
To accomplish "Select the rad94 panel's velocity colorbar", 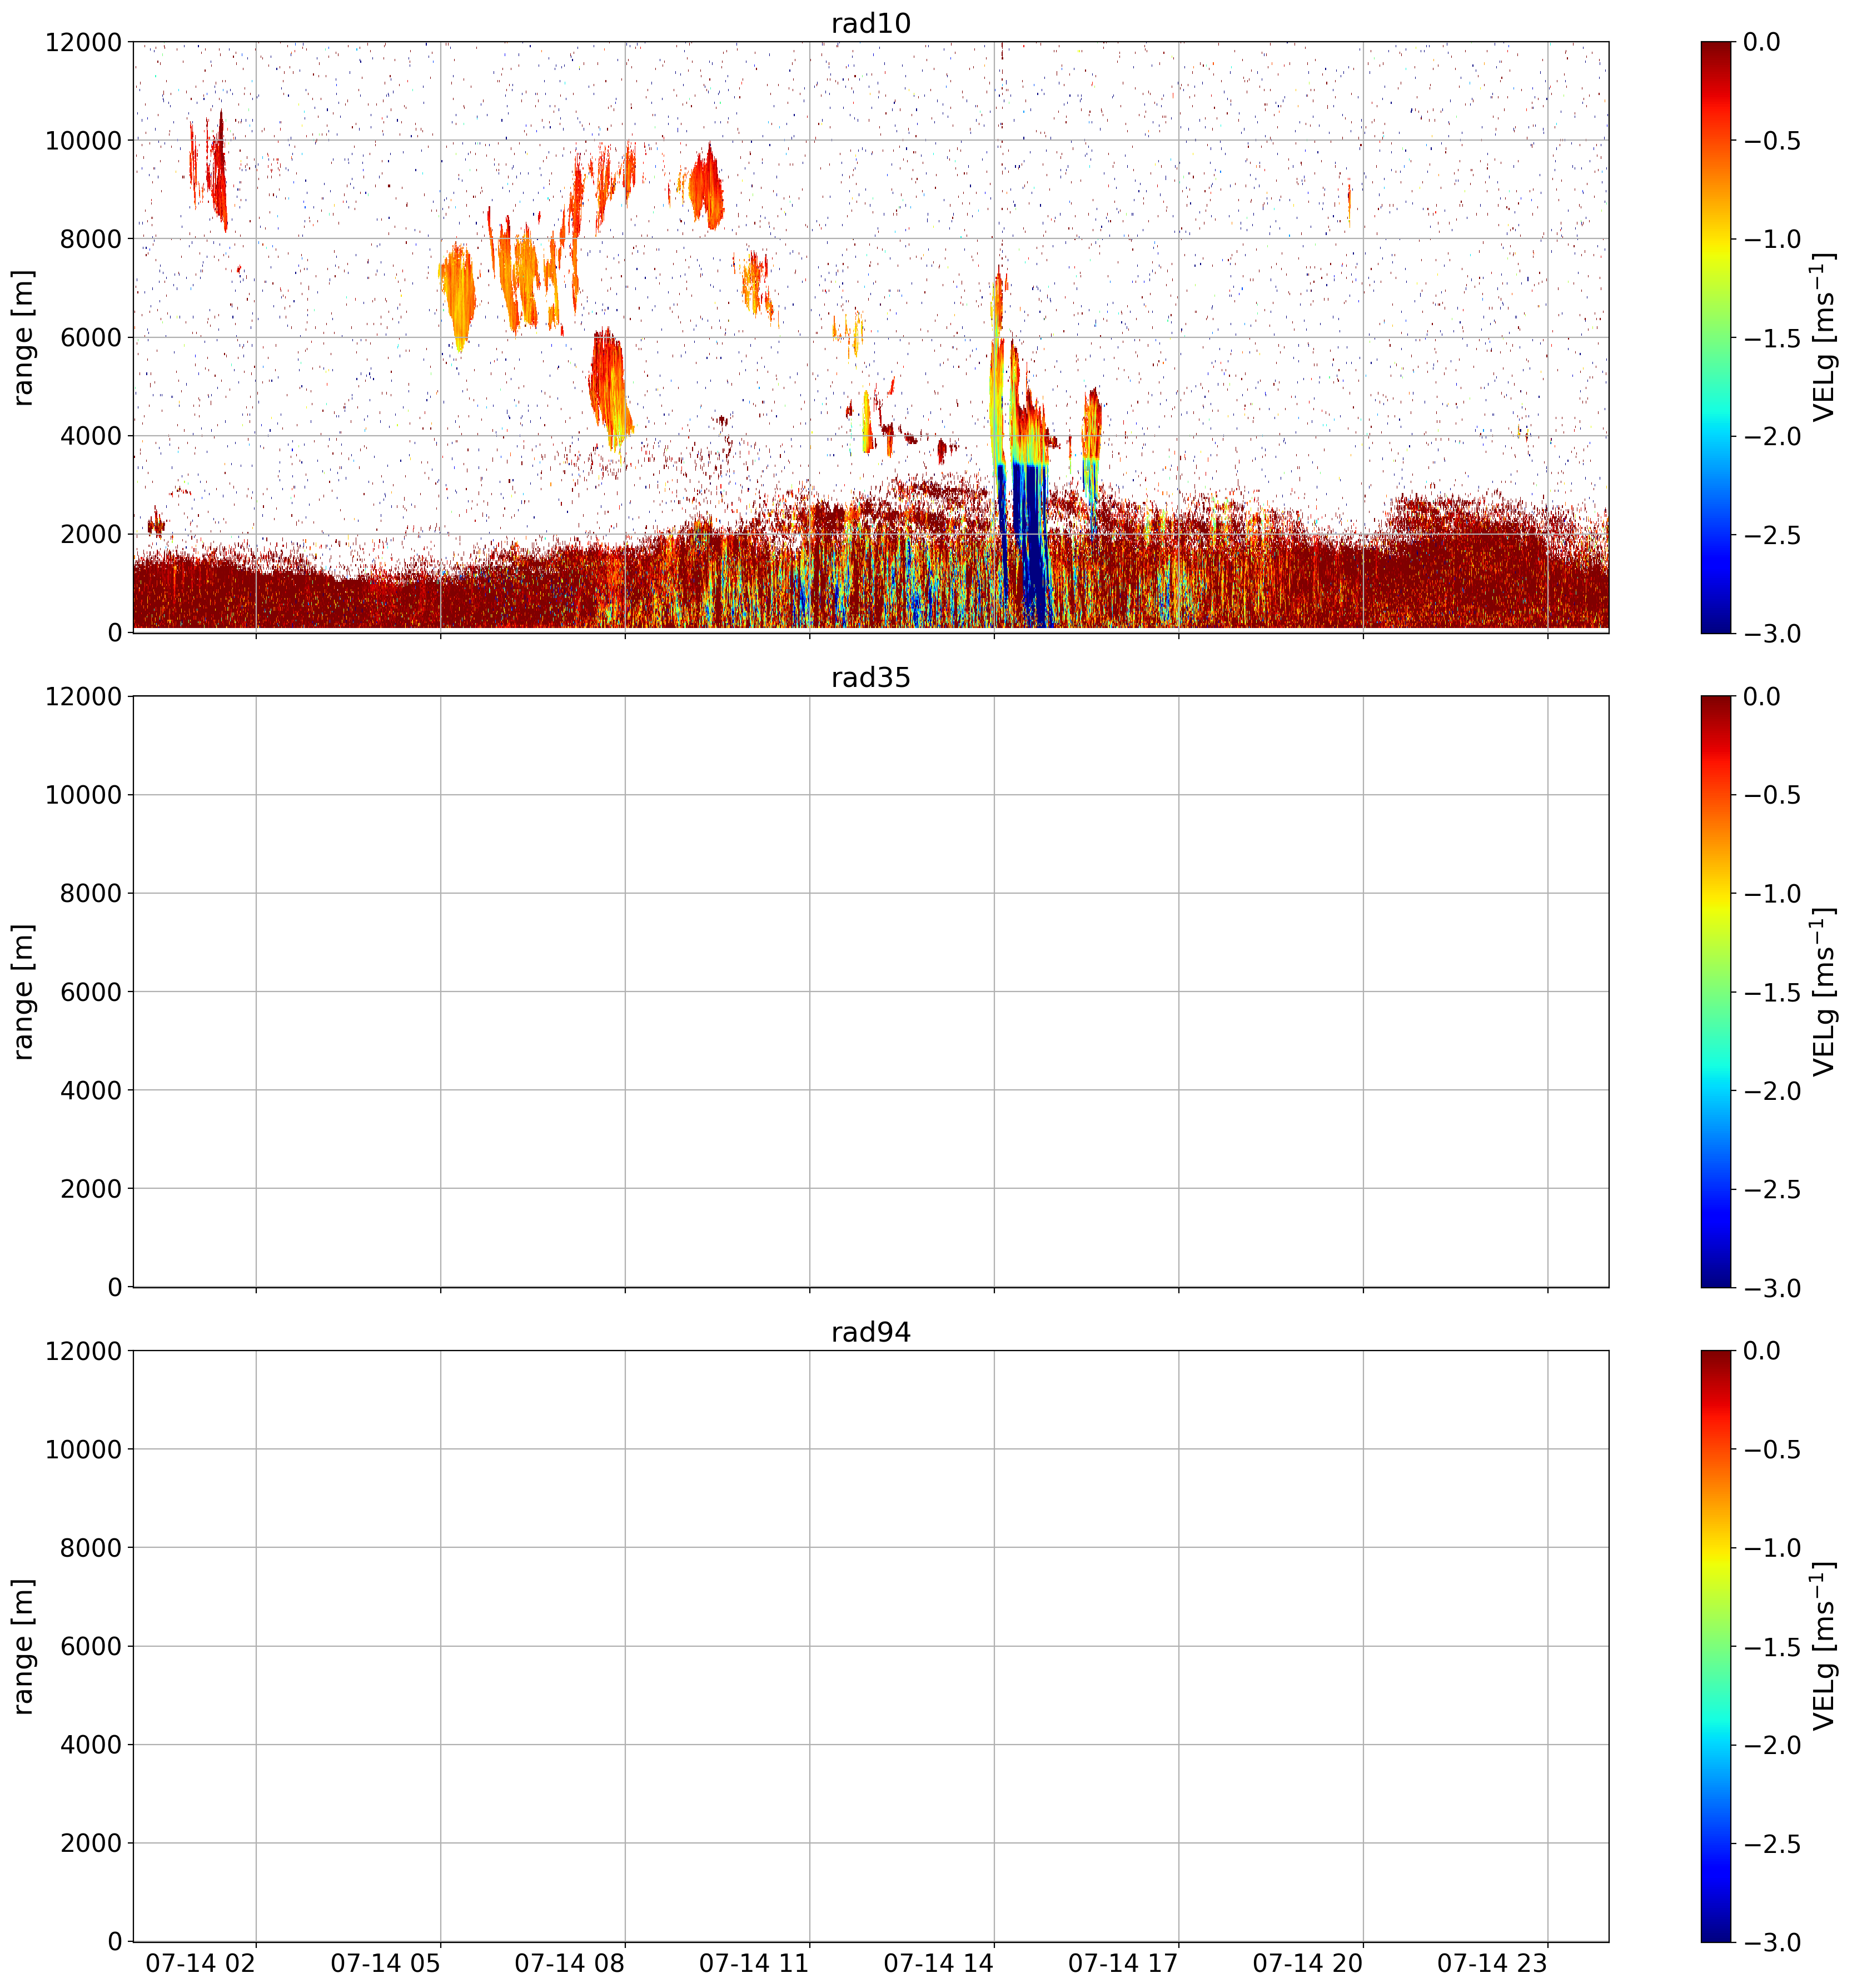I will coord(1715,1646).
